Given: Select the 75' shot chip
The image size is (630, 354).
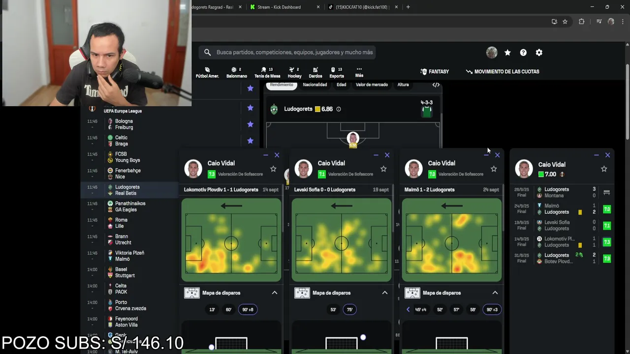Looking at the screenshot, I should click(x=350, y=310).
